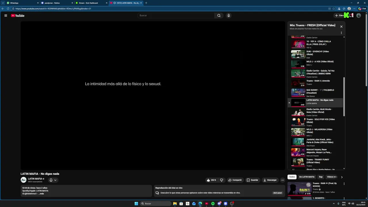Image resolution: width=368 pixels, height=207 pixels.
Task: Play MILO J - A VOS playlist item
Action: 315,64
